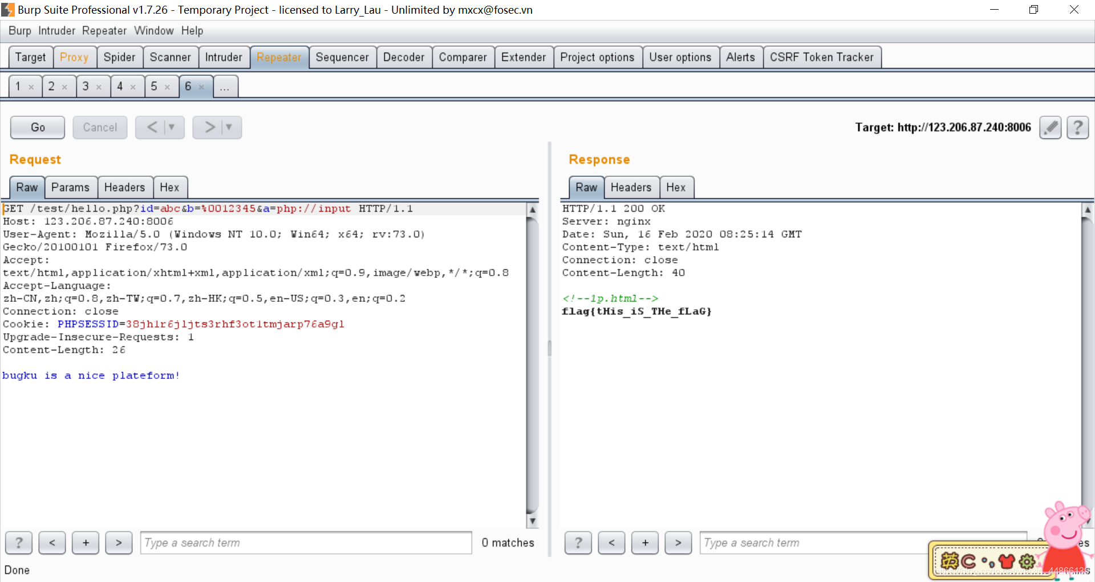Click request pane scrollbar up arrow
Viewport: 1095px width, 582px height.
tap(532, 209)
